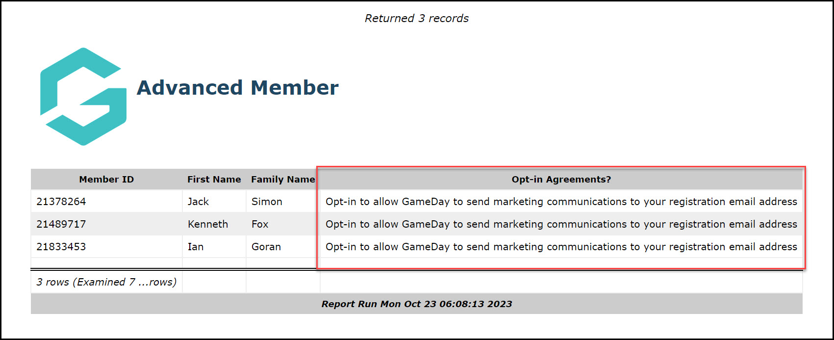The width and height of the screenshot is (834, 340).
Task: Click the first name Kenneth cell
Action: [x=214, y=224]
